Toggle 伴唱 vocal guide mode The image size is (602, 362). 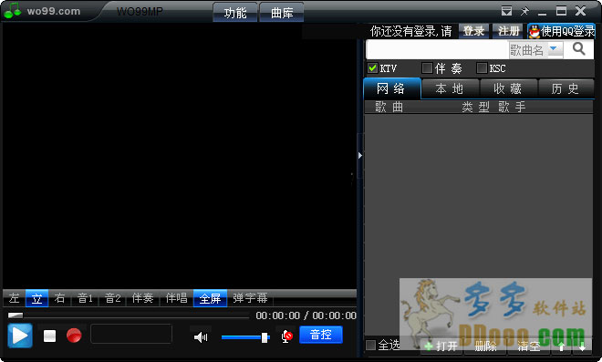click(x=176, y=298)
